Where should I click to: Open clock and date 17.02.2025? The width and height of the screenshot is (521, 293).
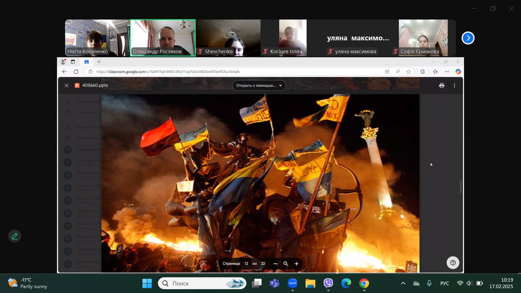501,283
